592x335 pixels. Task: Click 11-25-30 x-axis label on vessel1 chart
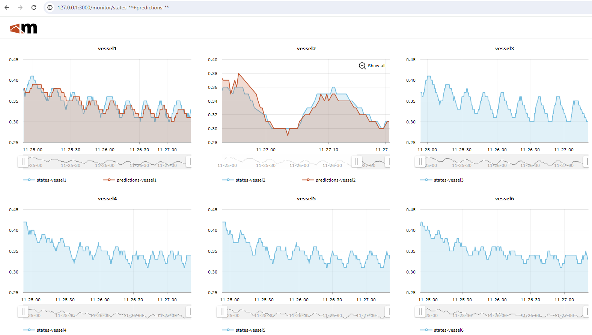pyautogui.click(x=71, y=150)
